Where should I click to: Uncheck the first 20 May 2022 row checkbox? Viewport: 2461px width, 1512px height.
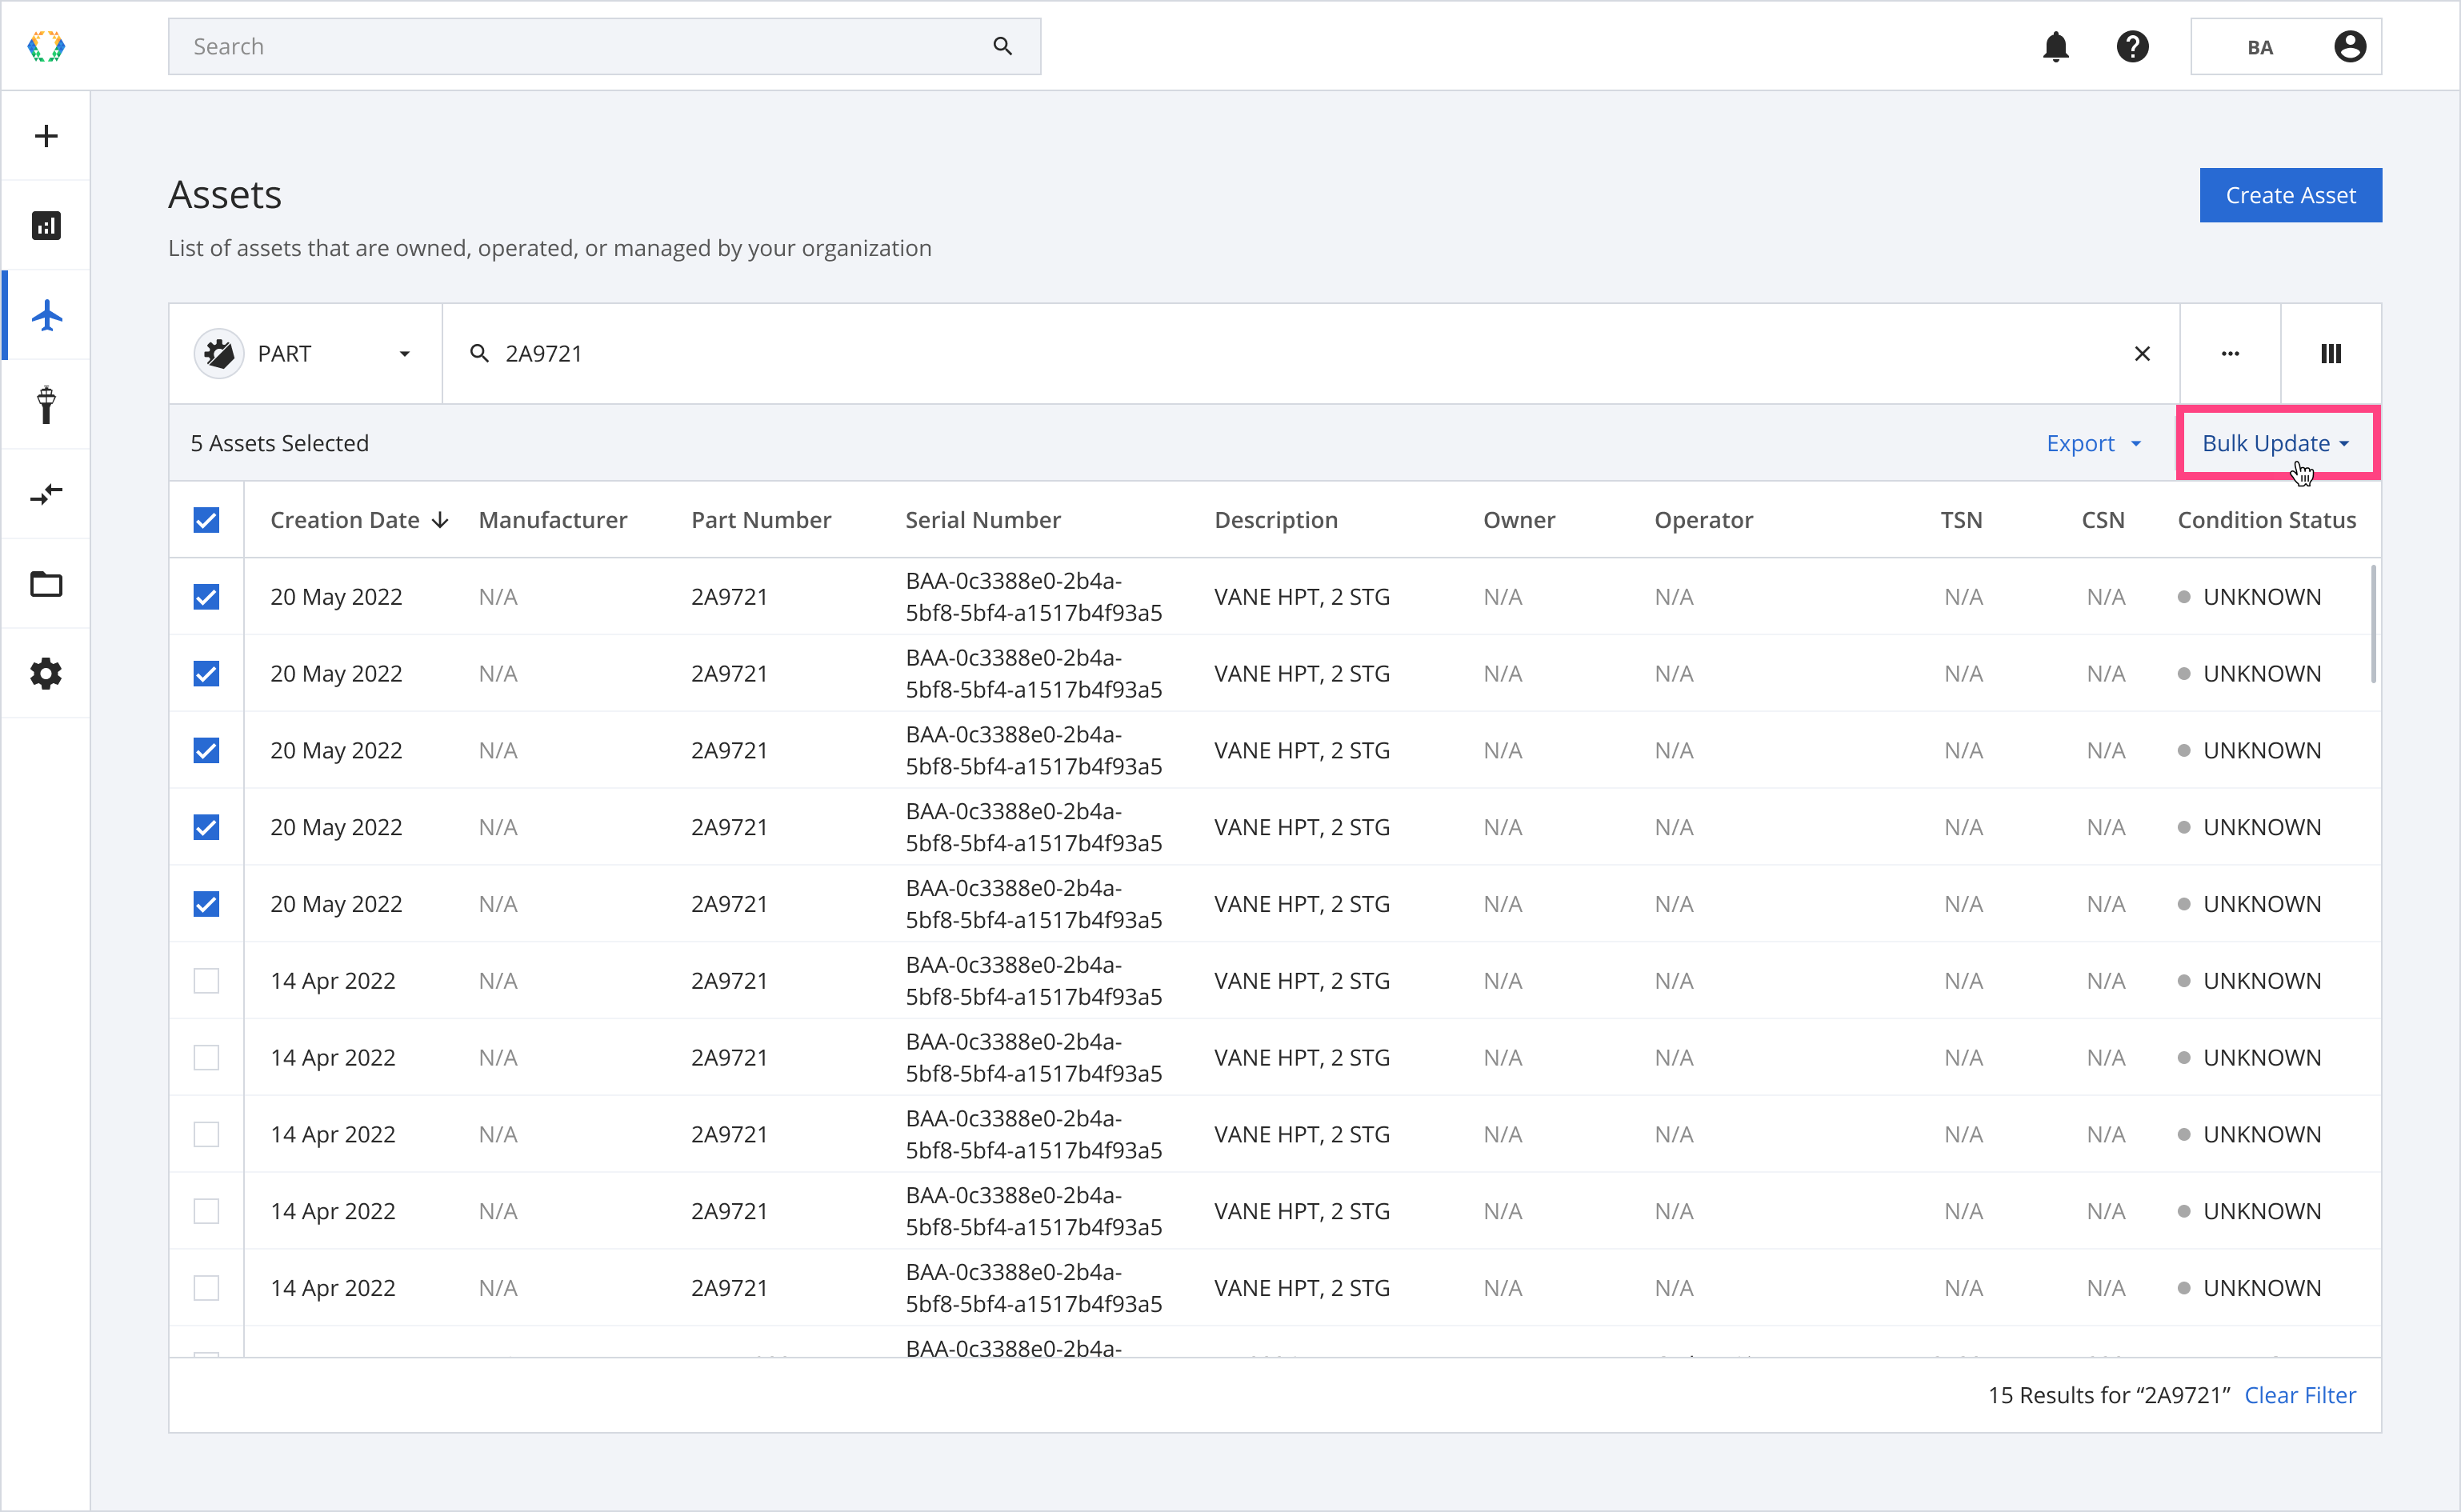(x=206, y=597)
